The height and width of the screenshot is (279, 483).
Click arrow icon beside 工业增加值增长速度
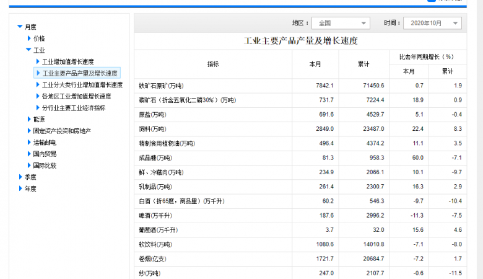pos(38,61)
